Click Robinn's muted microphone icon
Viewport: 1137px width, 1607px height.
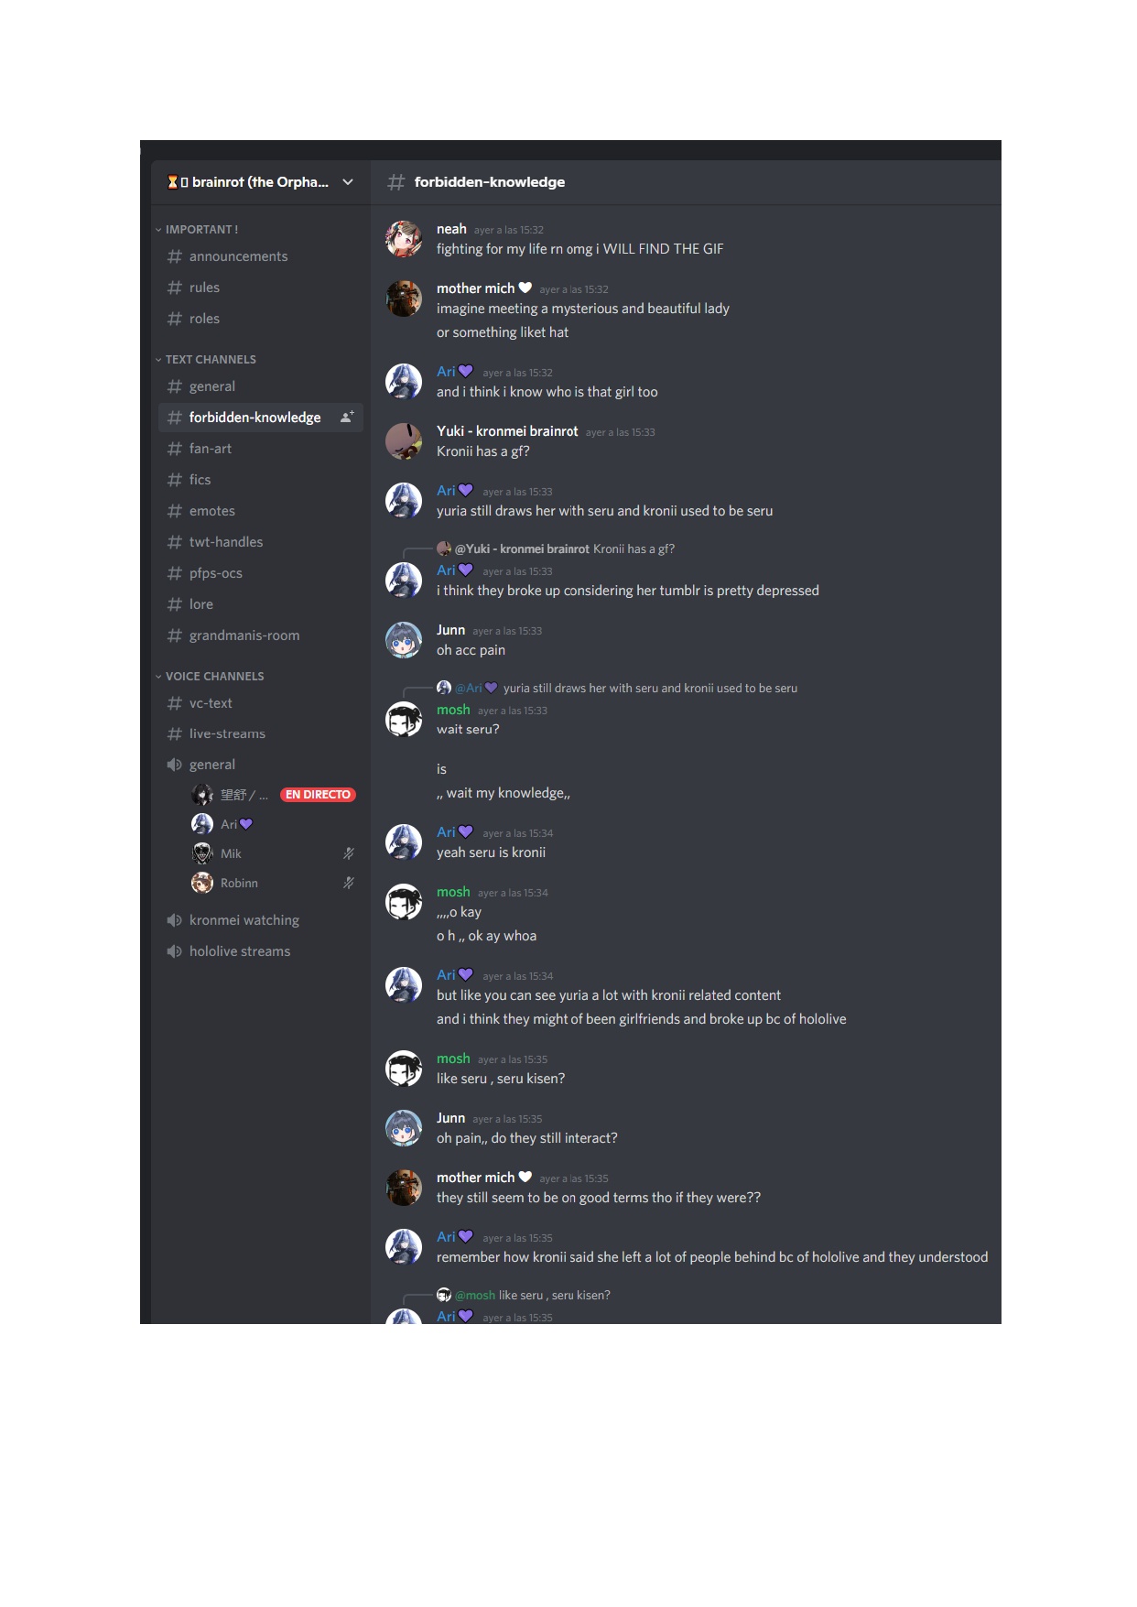(348, 883)
